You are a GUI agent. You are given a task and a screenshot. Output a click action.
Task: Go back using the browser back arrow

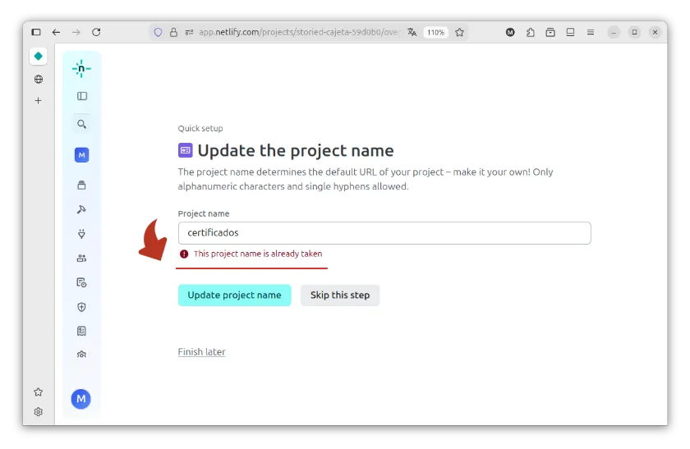pos(56,32)
